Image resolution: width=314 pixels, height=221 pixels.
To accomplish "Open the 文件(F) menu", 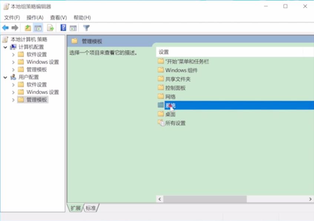I will (x=12, y=18).
